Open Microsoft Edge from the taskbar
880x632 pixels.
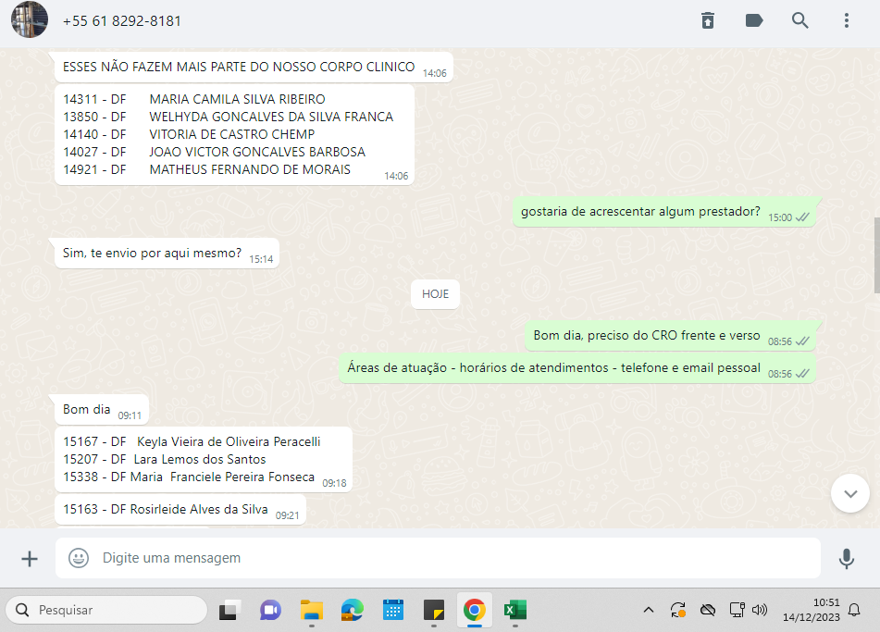click(x=353, y=610)
